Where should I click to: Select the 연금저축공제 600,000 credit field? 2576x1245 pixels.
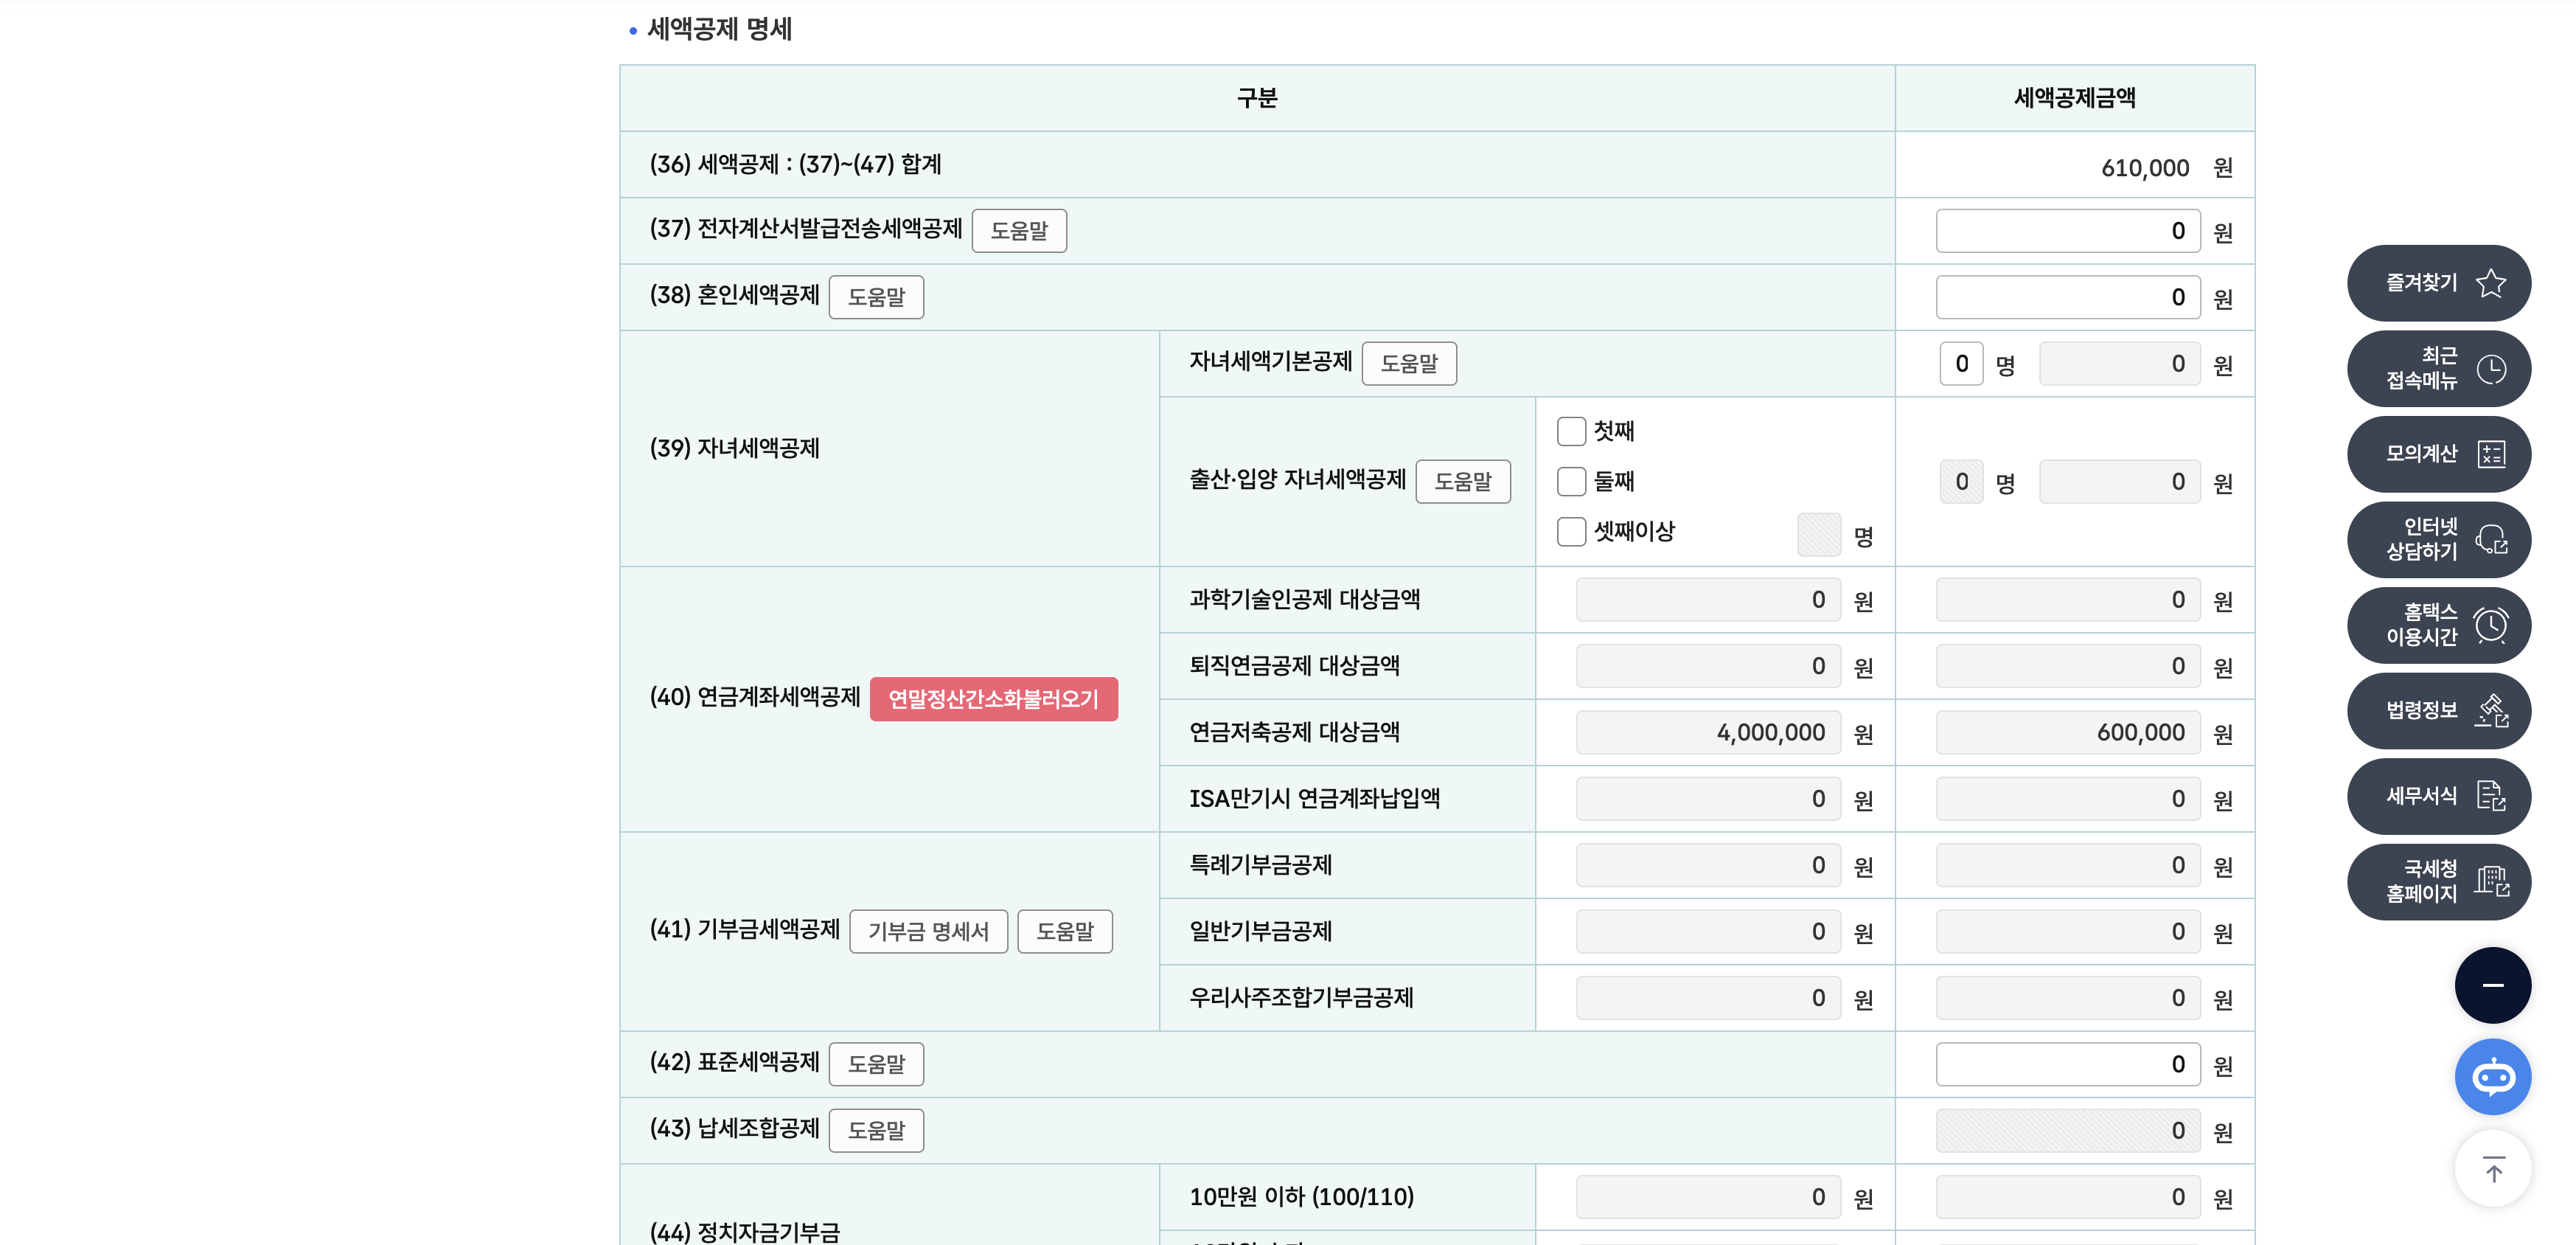click(2068, 732)
